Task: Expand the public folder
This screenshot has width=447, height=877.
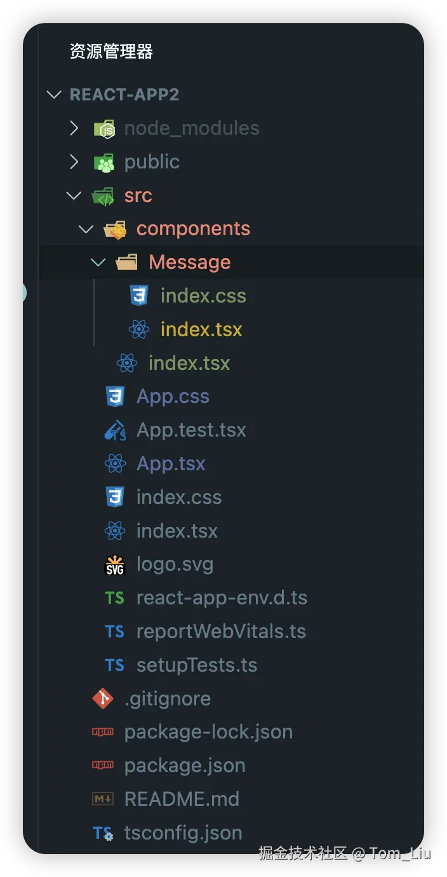Action: click(x=74, y=161)
